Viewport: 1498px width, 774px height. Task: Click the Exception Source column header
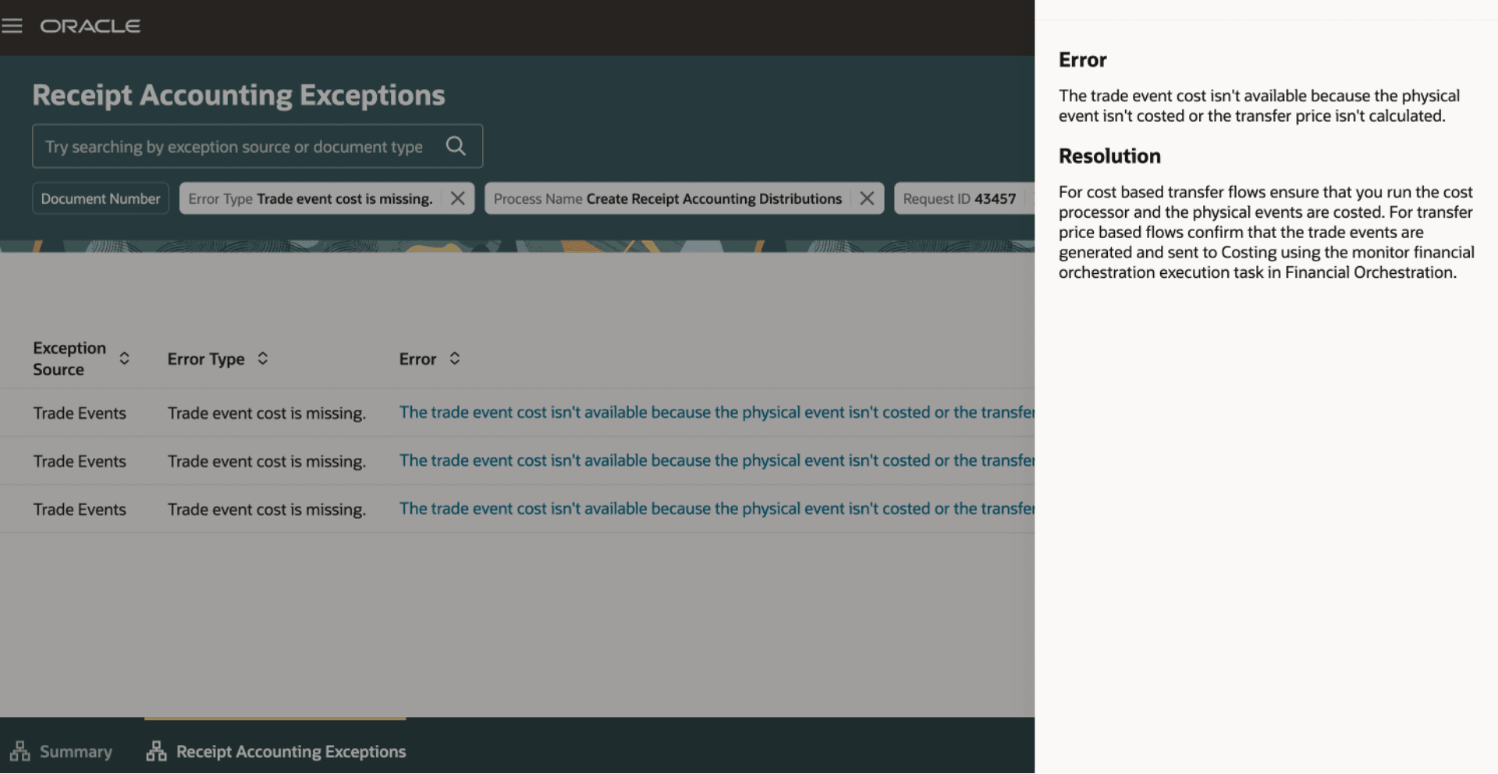coord(69,358)
